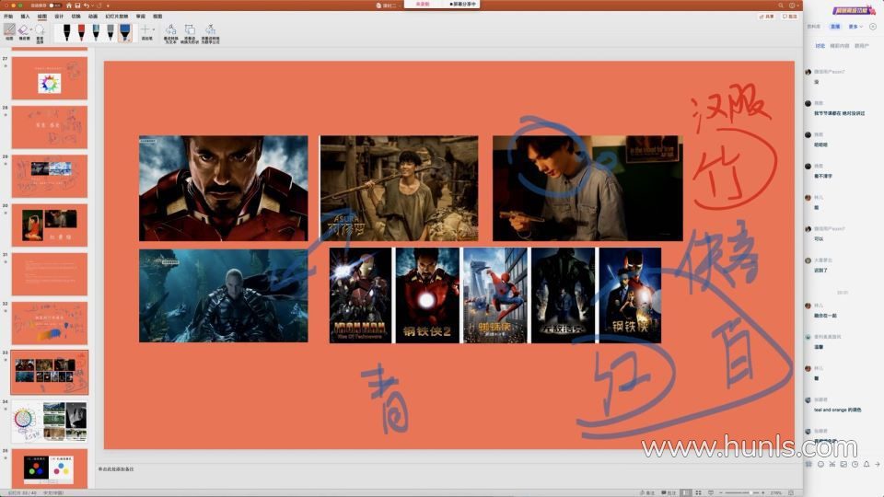Screen dimensions: 884x497
Task: Click the zoom out minus button
Action: [720, 492]
